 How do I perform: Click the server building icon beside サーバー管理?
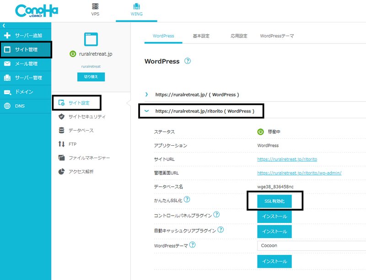click(x=7, y=78)
